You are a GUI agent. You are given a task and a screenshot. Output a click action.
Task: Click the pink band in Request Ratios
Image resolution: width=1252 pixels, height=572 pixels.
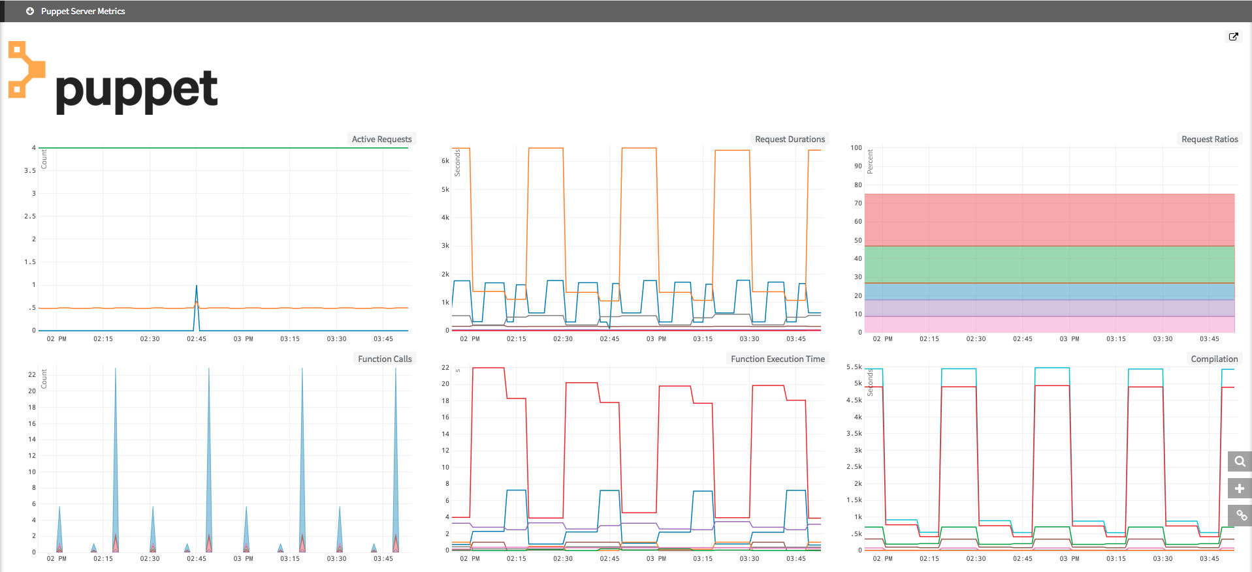(1050, 324)
